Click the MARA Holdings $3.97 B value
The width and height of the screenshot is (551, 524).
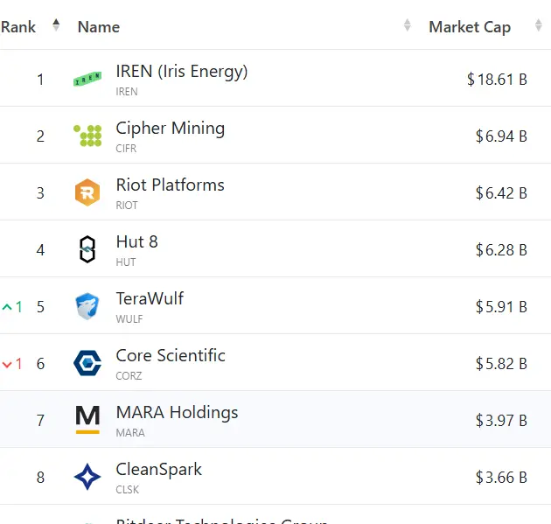click(501, 421)
